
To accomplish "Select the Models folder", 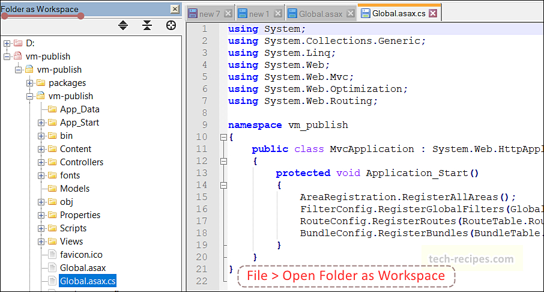I will (x=74, y=189).
